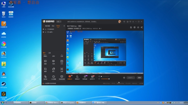Viewport: 188px width, 105px height.
Task: Adjust the orange speaker volume slider
Action: click(105, 79)
